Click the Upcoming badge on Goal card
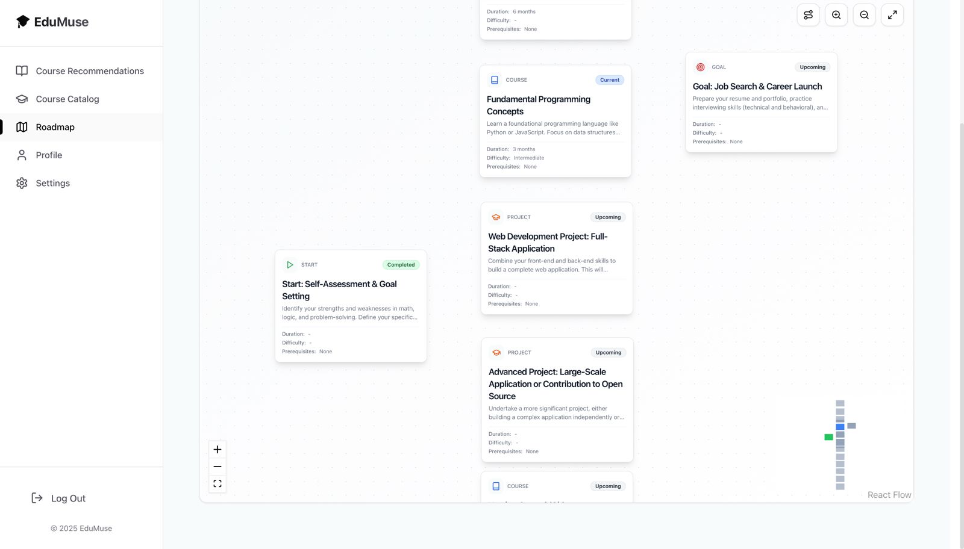This screenshot has height=549, width=964. coord(813,67)
